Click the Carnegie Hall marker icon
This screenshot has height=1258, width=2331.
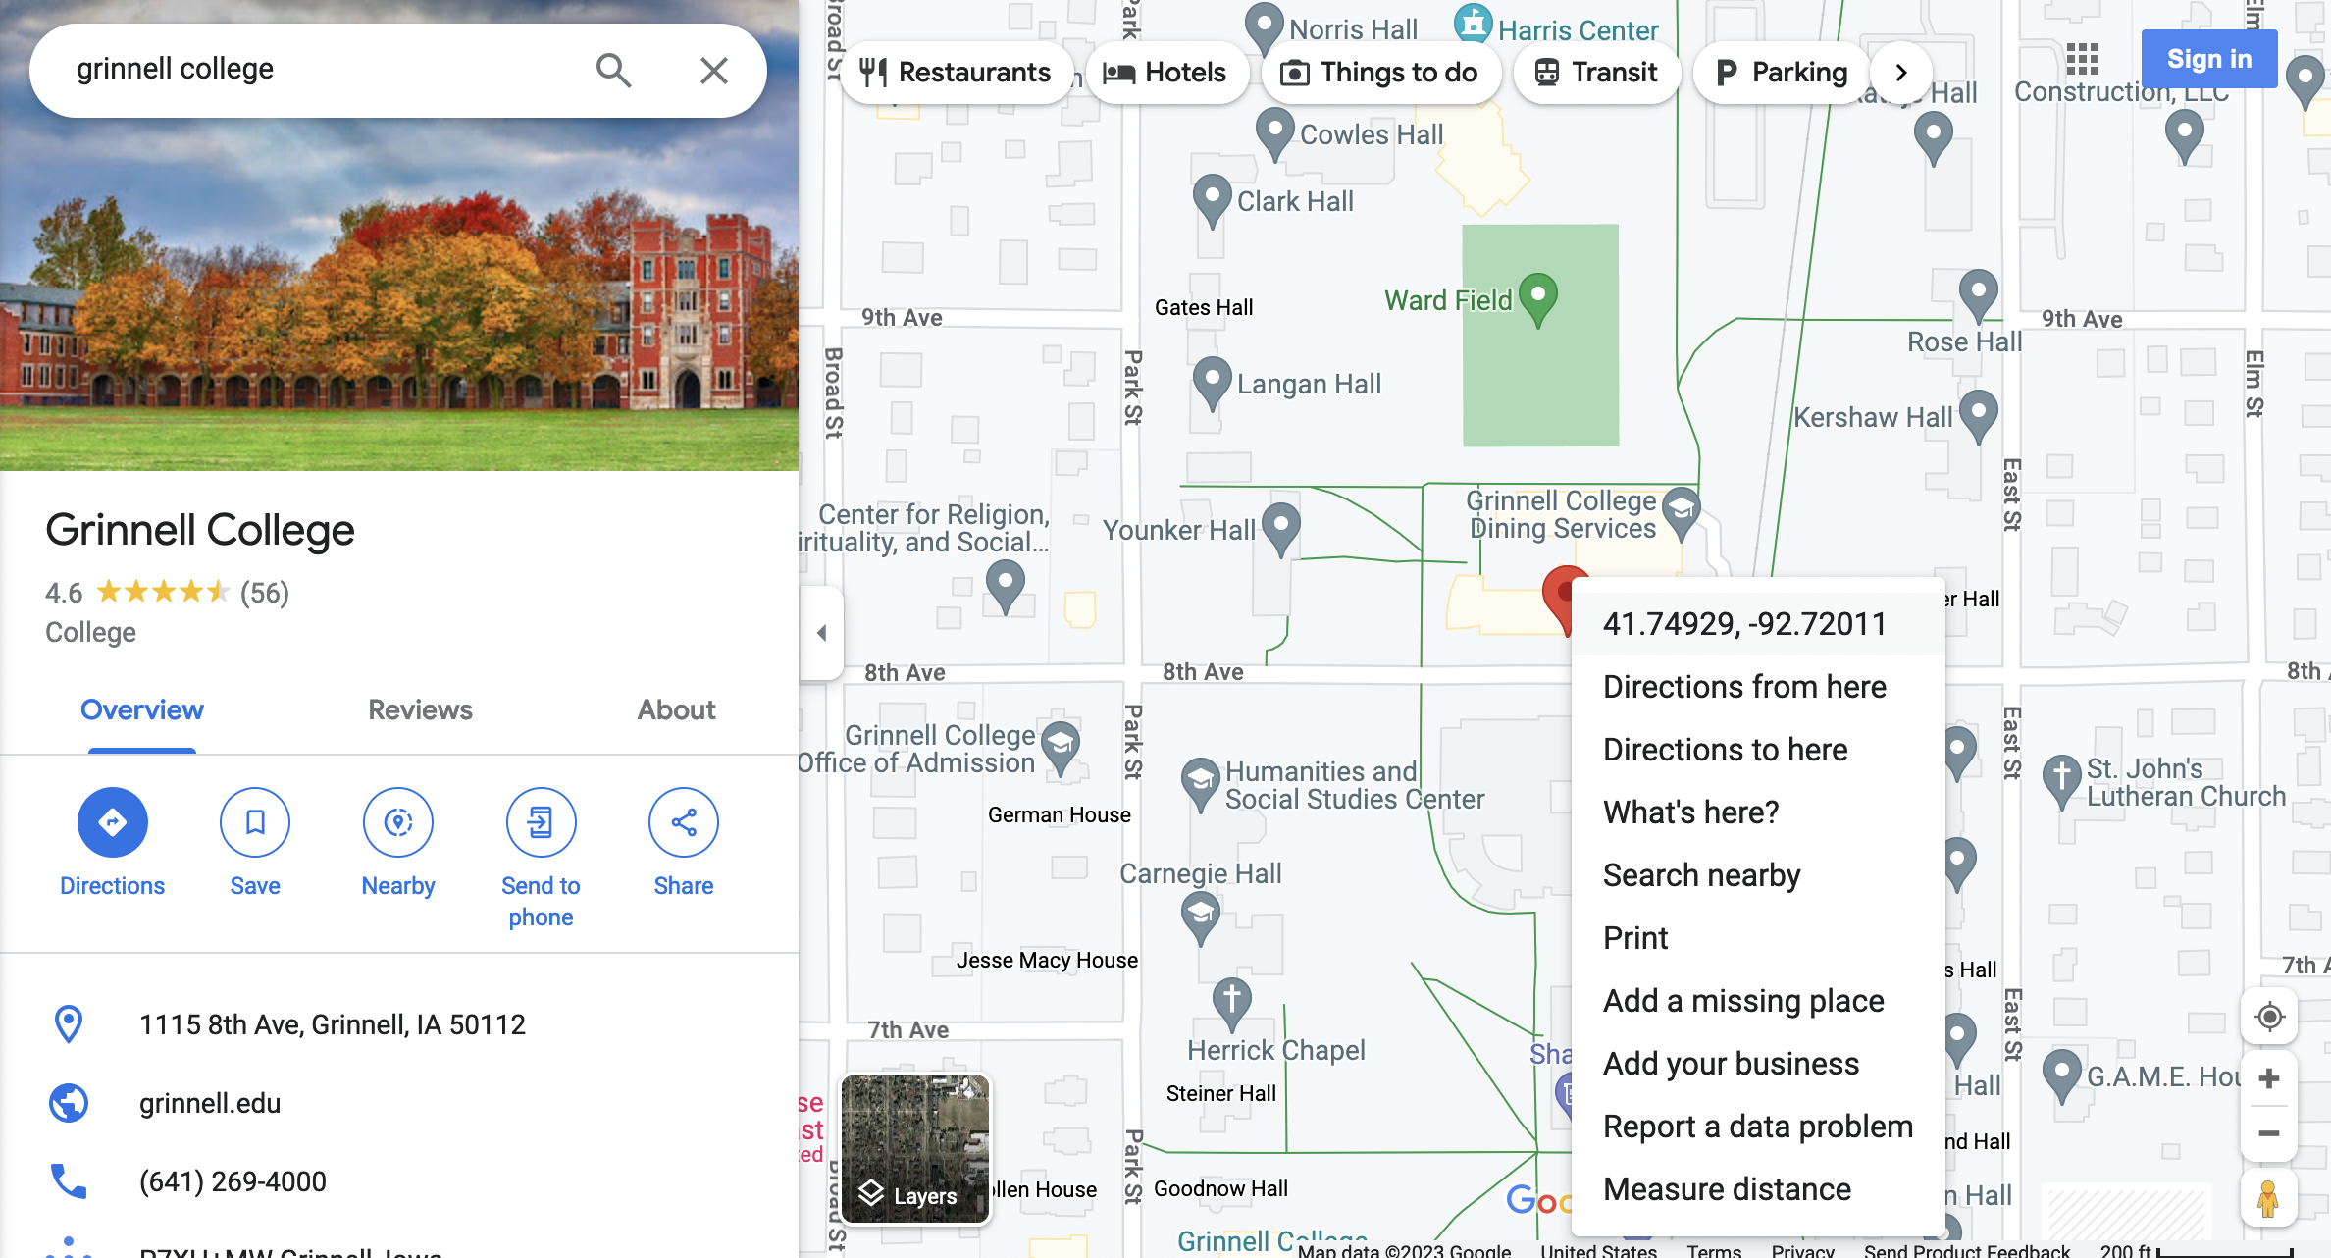pos(1201,917)
